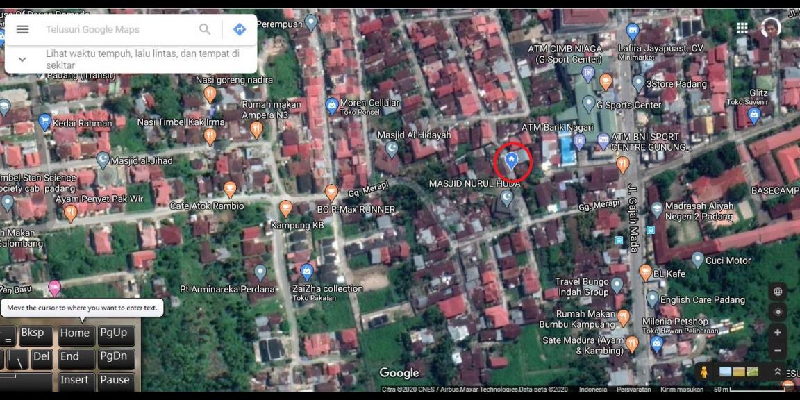Click the My Location target icon

point(778,312)
